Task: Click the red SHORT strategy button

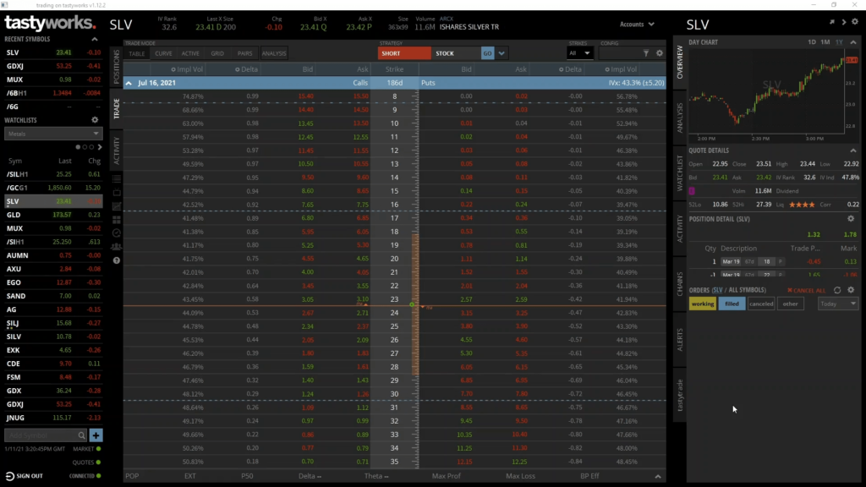Action: point(403,53)
